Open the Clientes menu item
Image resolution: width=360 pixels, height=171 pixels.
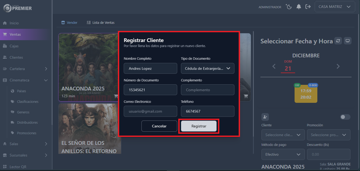point(16,57)
